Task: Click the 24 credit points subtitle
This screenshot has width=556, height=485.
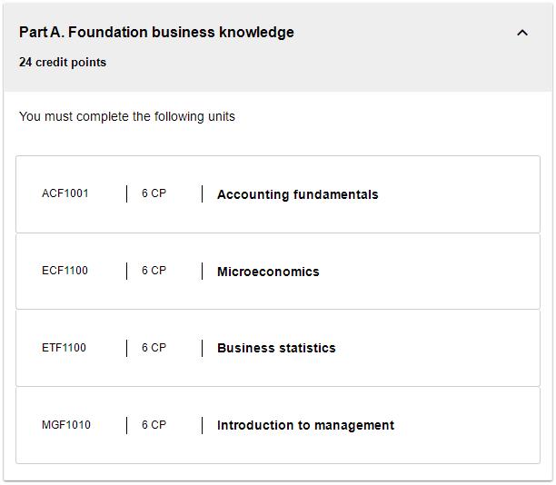Action: click(x=63, y=63)
